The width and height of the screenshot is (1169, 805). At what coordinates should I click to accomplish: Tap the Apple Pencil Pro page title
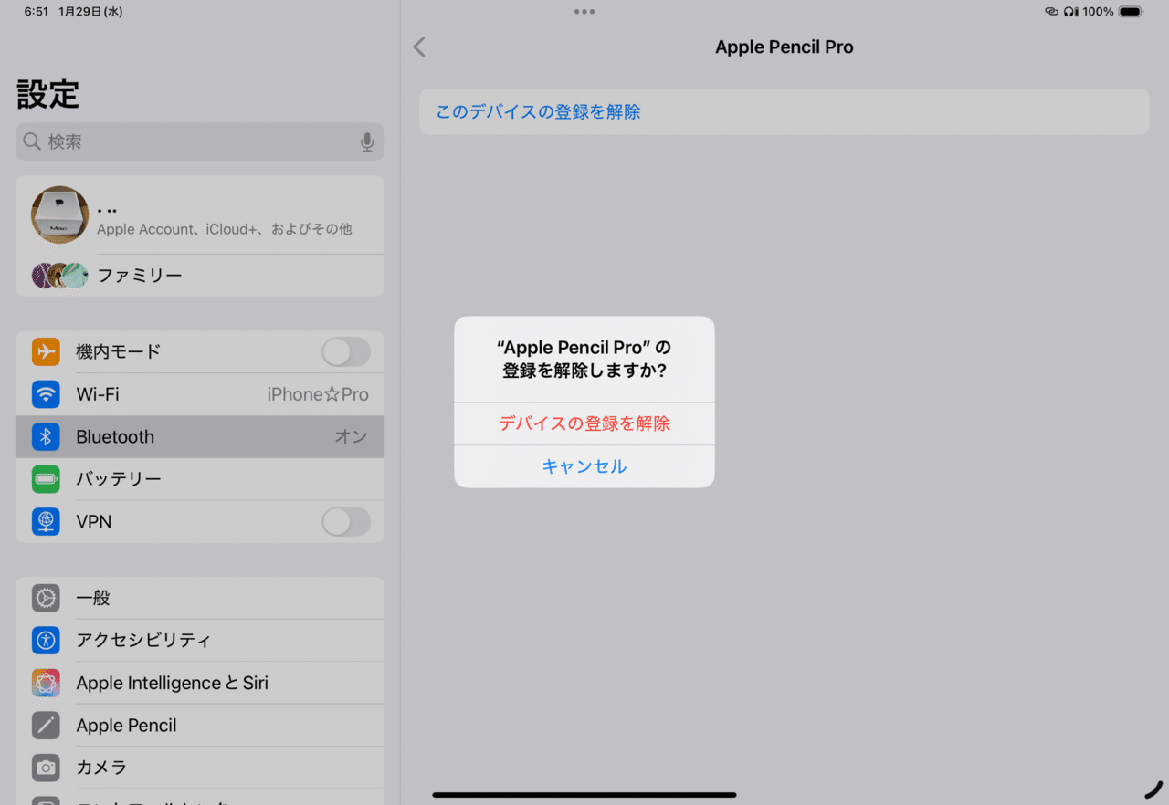785,47
